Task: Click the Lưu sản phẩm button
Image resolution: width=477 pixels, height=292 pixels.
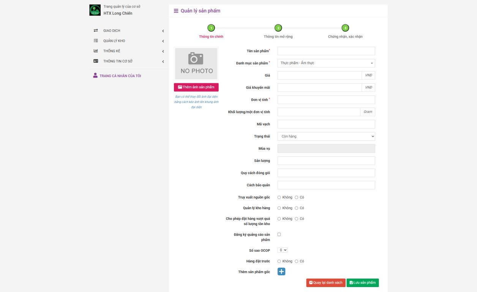Action: [x=362, y=283]
